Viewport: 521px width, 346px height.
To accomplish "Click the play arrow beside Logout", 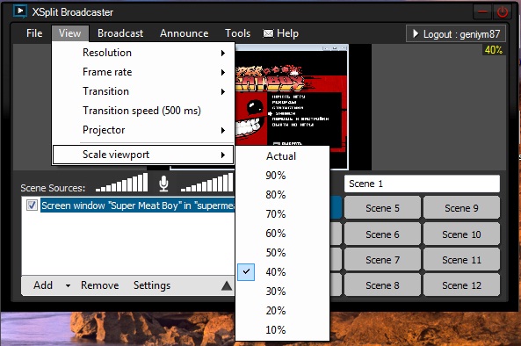I will point(416,33).
